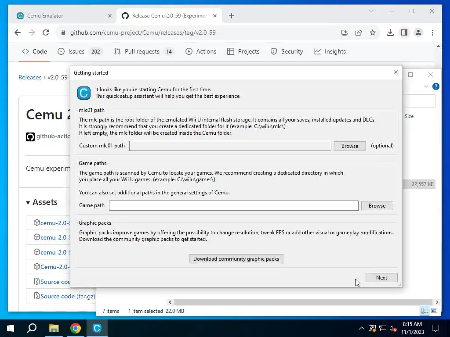Screen dimensions: 450x337
Task: Go forward in browser history
Action: click(x=32, y=32)
